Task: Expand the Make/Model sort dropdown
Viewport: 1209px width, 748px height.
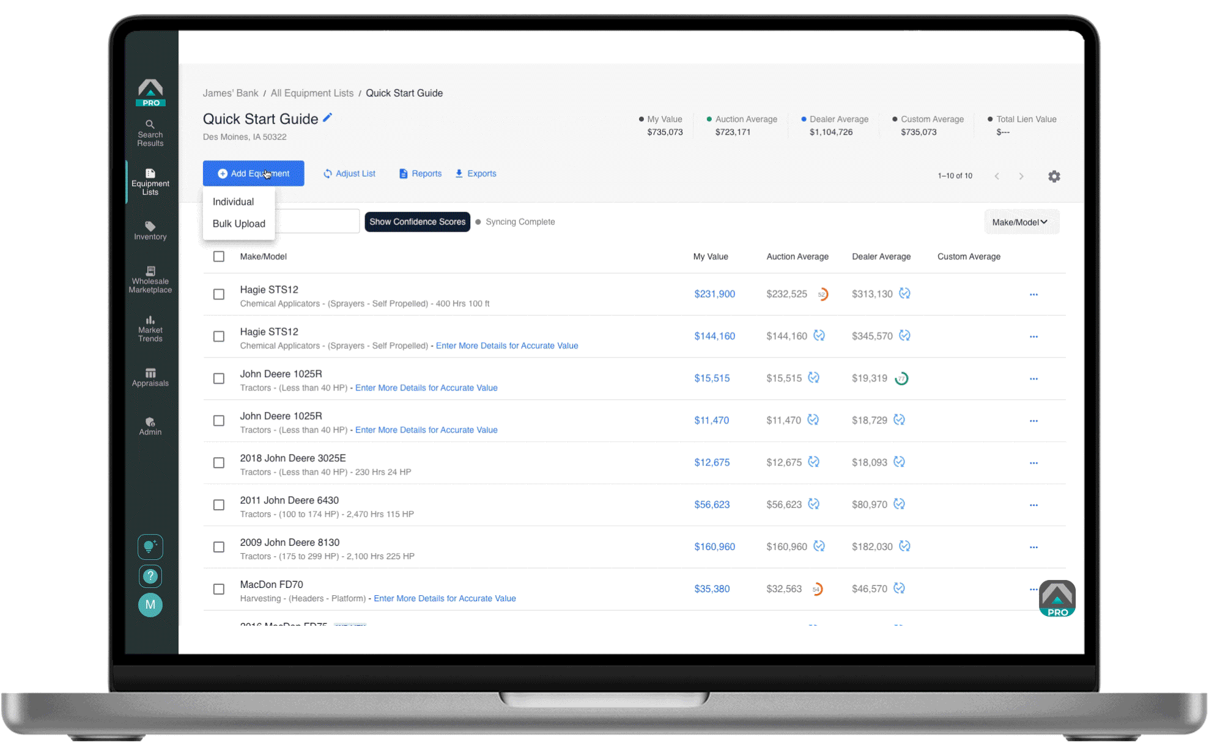Action: pyautogui.click(x=1021, y=222)
